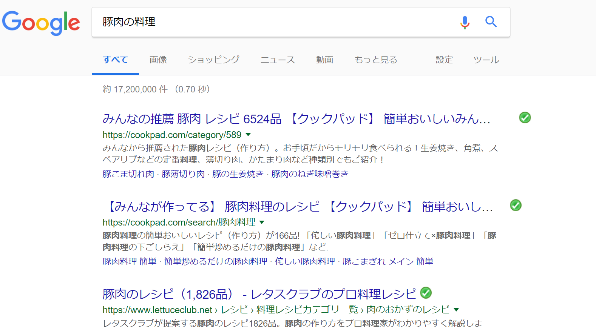Start voice search with microphone icon
Screen dimensions: 596x327
point(465,22)
